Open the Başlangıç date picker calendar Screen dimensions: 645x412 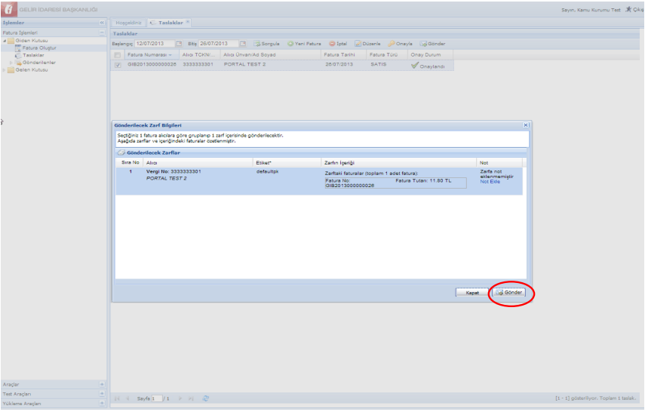point(181,44)
